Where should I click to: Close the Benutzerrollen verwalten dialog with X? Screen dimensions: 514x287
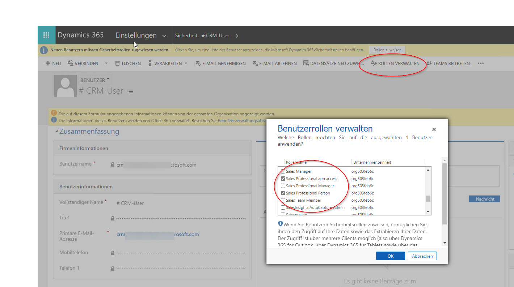434,129
